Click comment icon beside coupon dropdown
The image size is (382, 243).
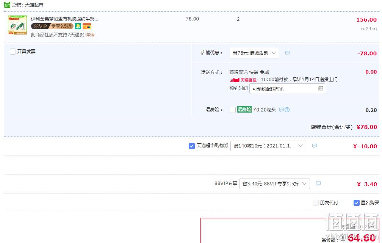click(x=315, y=146)
